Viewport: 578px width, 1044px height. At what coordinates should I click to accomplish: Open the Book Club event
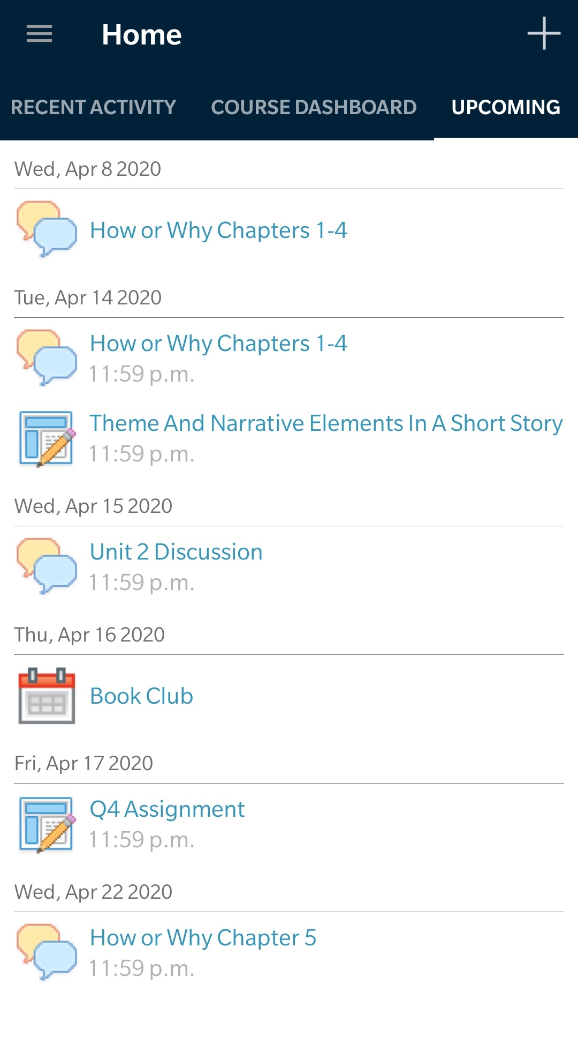click(x=141, y=696)
